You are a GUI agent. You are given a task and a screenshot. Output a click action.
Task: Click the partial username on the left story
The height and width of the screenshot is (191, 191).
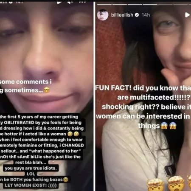[4, 2]
